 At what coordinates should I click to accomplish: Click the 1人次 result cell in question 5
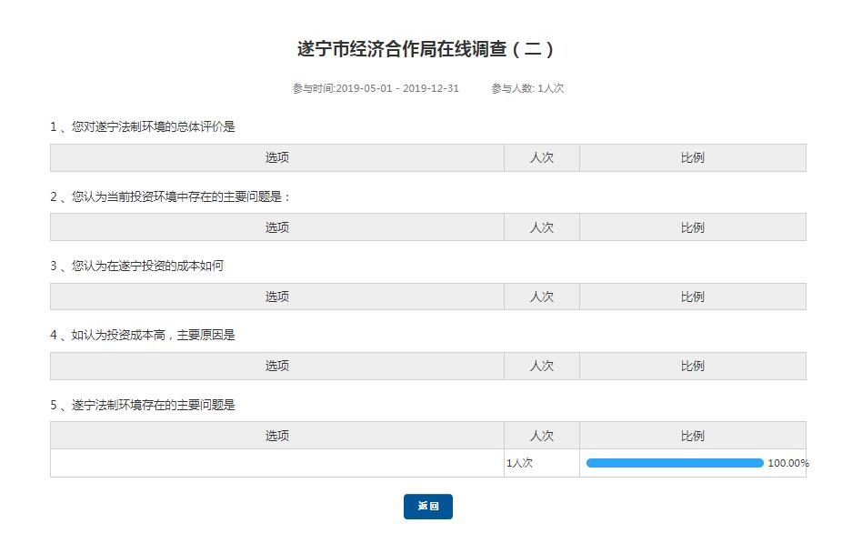520,463
